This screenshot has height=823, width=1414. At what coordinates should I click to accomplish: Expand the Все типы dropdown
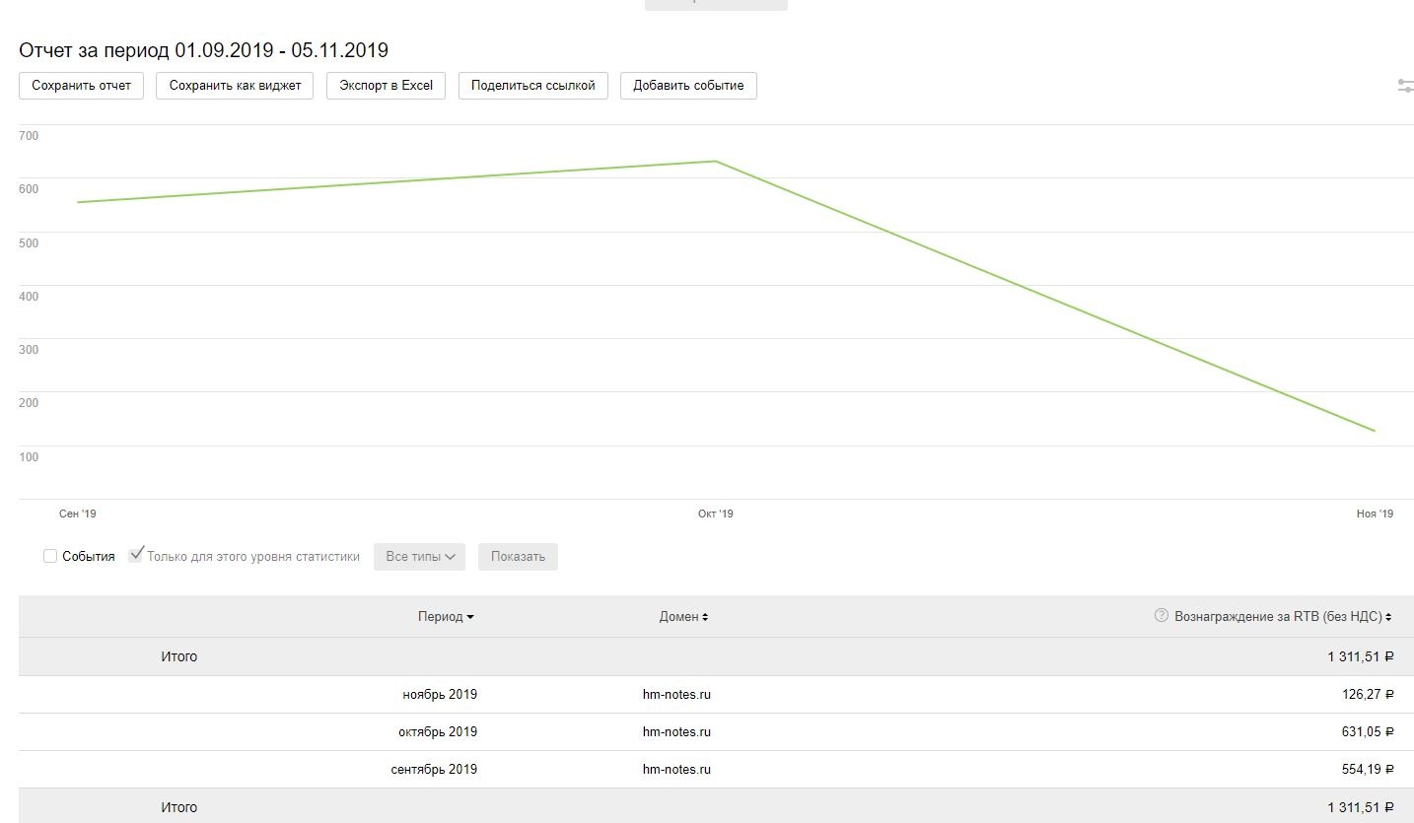point(419,556)
